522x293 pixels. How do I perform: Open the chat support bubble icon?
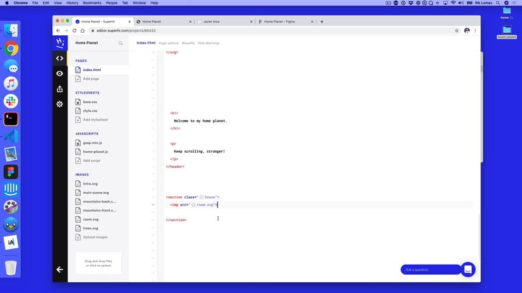[x=468, y=269]
